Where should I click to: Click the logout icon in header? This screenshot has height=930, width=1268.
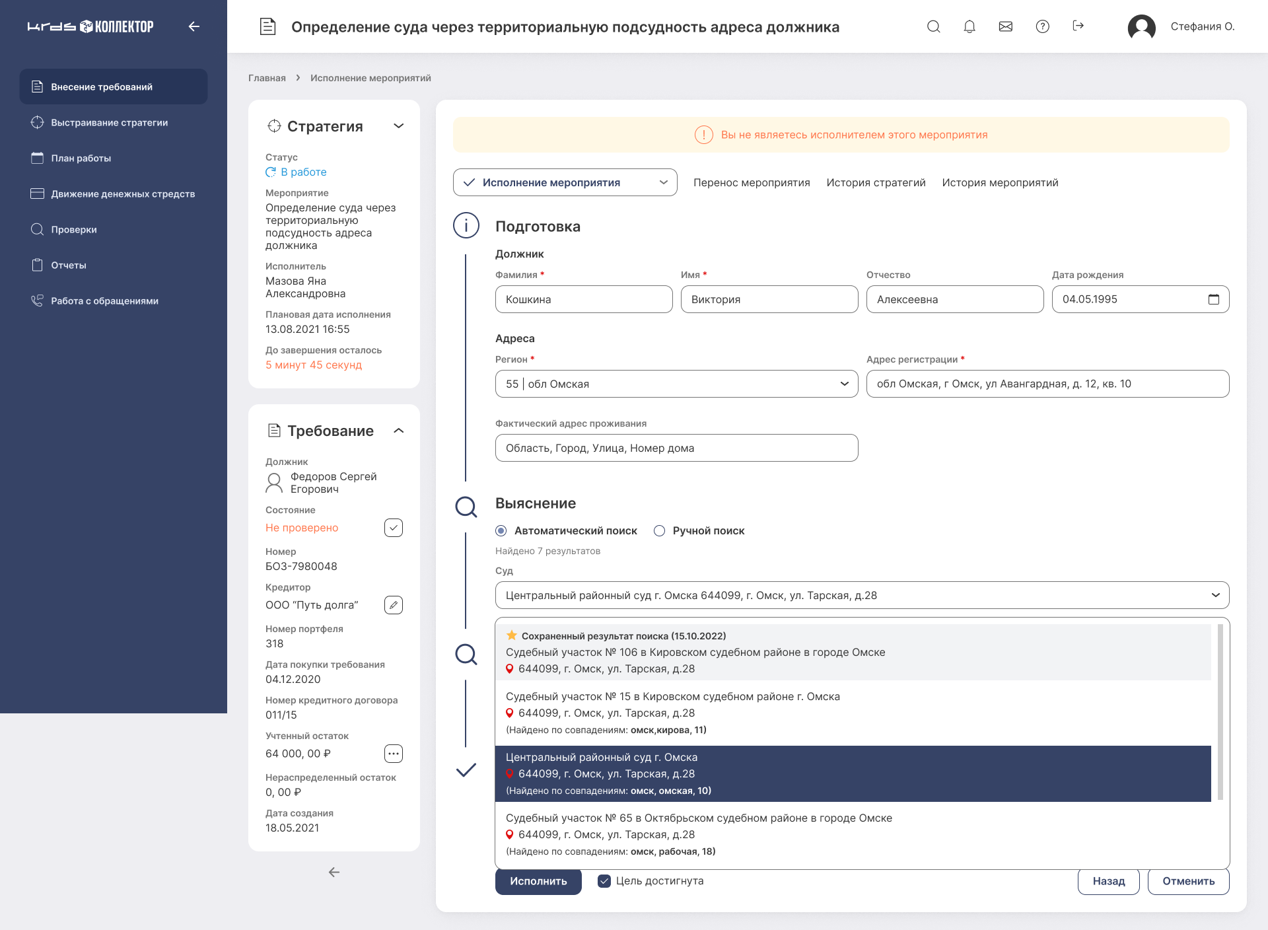(x=1078, y=26)
